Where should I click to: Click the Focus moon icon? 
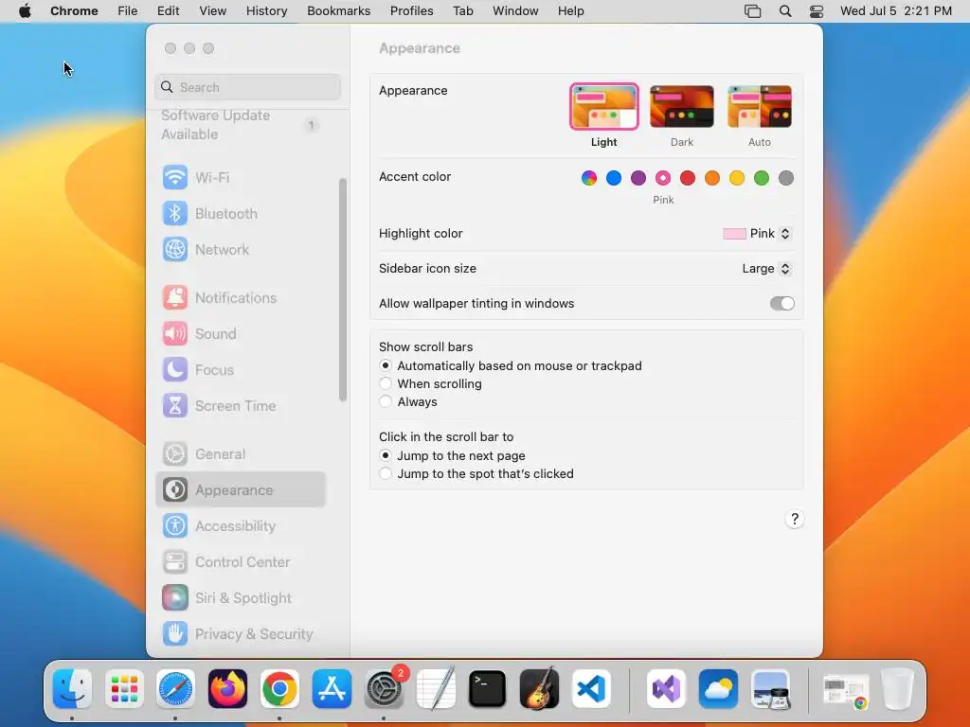click(175, 370)
